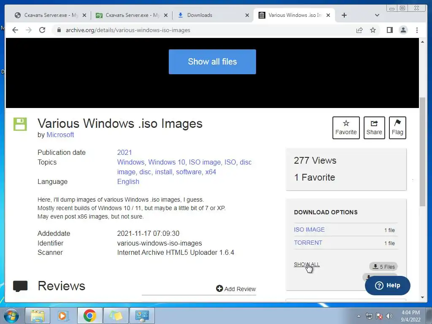Screen dimensions: 432x324
Task: Open the Chrome profile avatar
Action: click(x=403, y=30)
